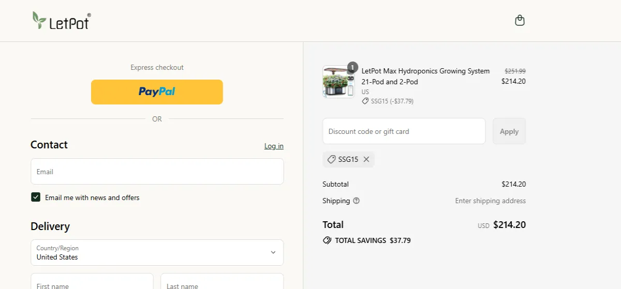
Task: Click the quantity badge on product image
Action: 352,67
